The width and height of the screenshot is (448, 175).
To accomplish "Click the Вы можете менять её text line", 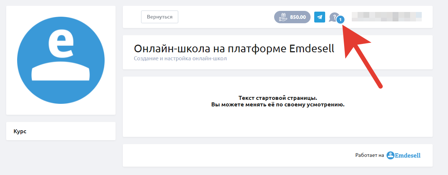I will click(278, 105).
